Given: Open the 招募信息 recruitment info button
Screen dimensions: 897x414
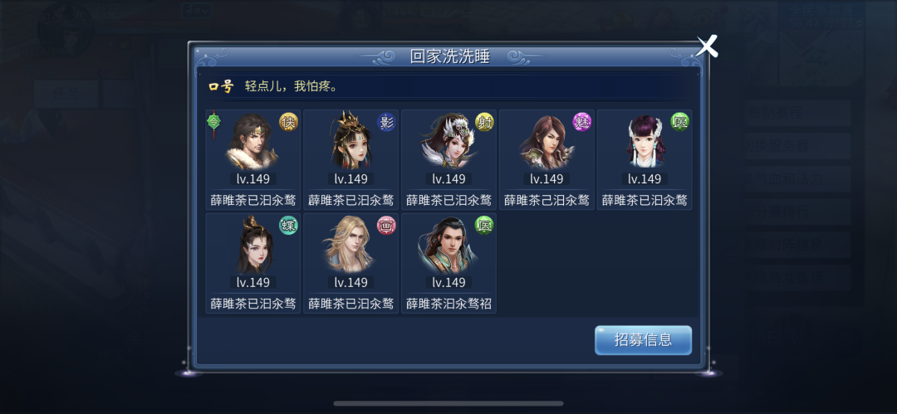Looking at the screenshot, I should pyautogui.click(x=643, y=340).
